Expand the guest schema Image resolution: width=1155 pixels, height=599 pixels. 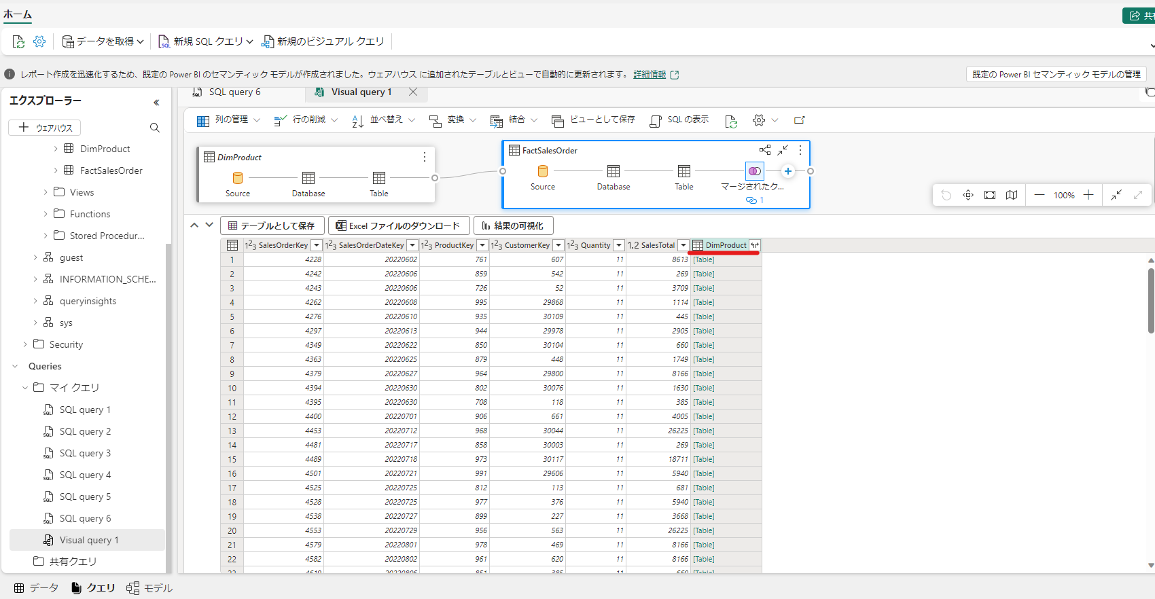click(x=35, y=257)
